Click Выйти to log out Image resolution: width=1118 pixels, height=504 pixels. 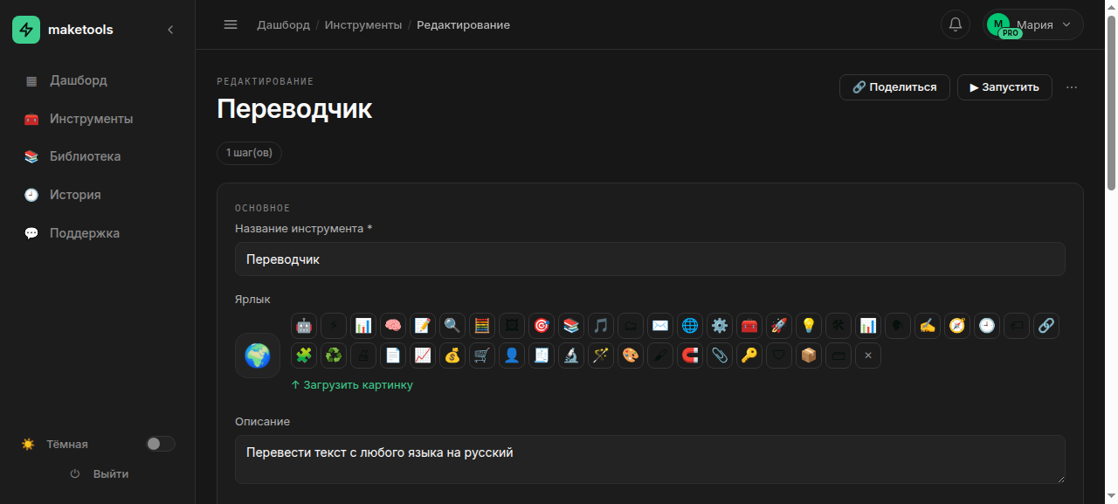tap(99, 473)
